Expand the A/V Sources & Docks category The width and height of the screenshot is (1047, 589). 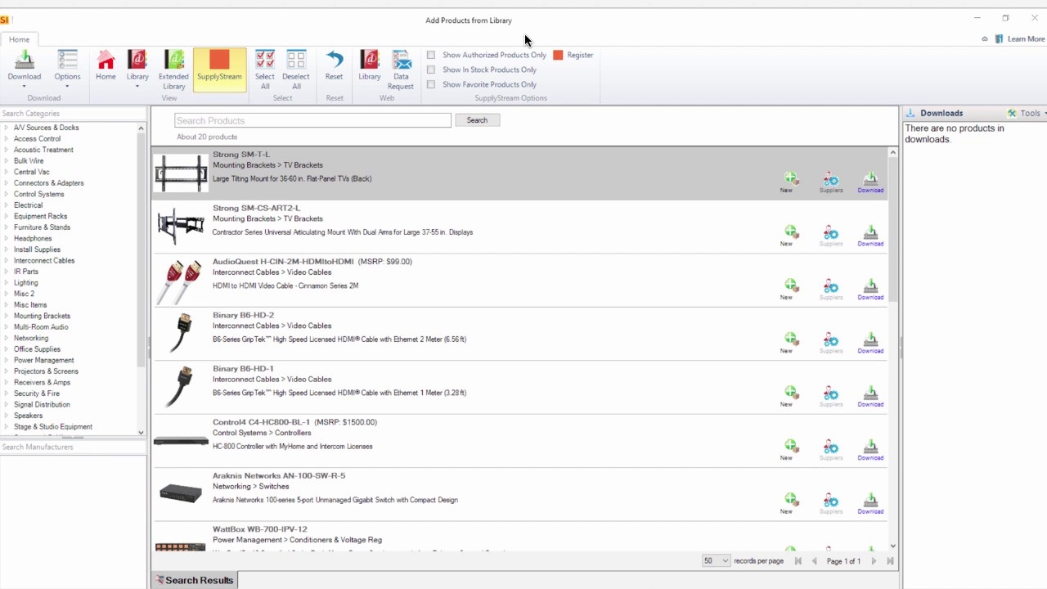click(7, 128)
